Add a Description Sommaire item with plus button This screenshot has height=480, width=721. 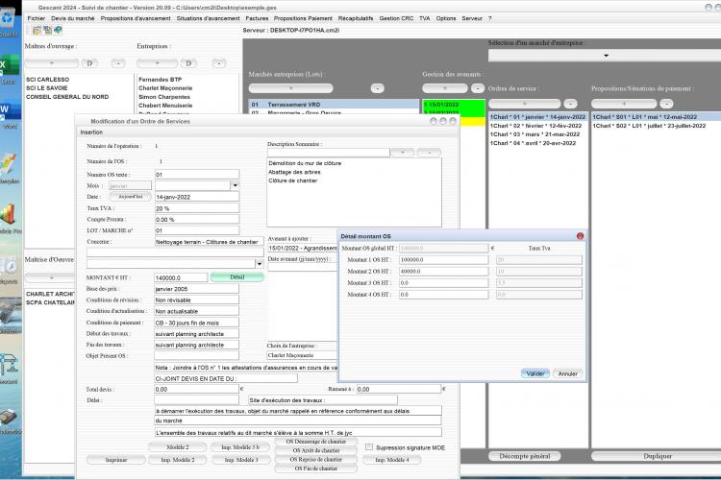pos(403,152)
